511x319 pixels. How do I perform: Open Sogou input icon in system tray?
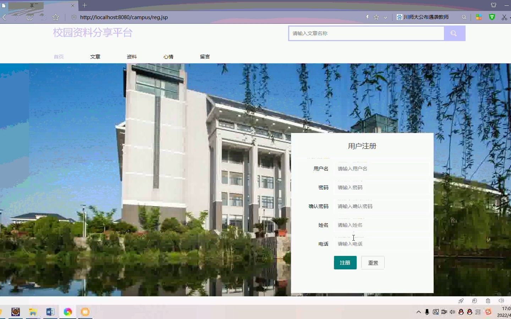click(488, 313)
